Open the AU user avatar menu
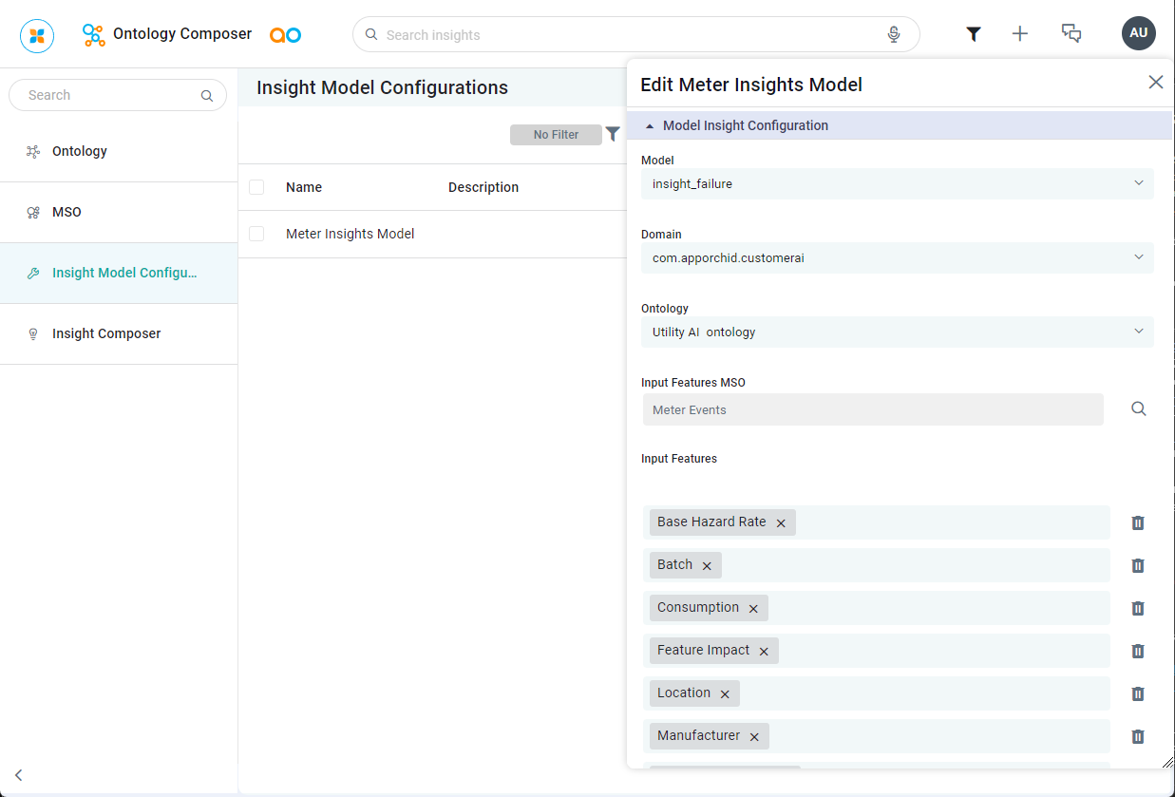Viewport: 1175px width, 797px height. pos(1138,33)
